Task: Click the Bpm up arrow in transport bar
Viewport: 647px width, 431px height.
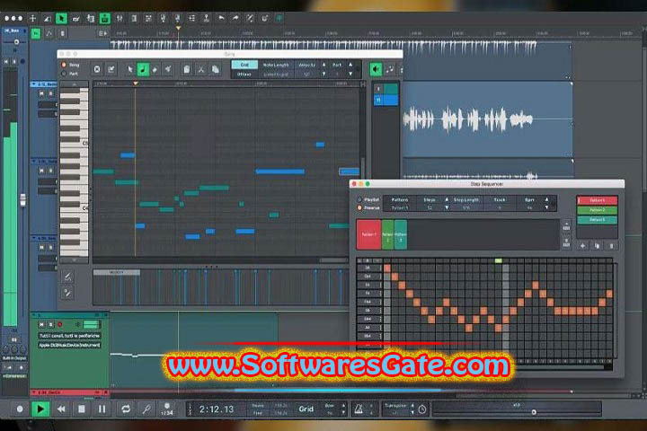Action: tap(343, 406)
